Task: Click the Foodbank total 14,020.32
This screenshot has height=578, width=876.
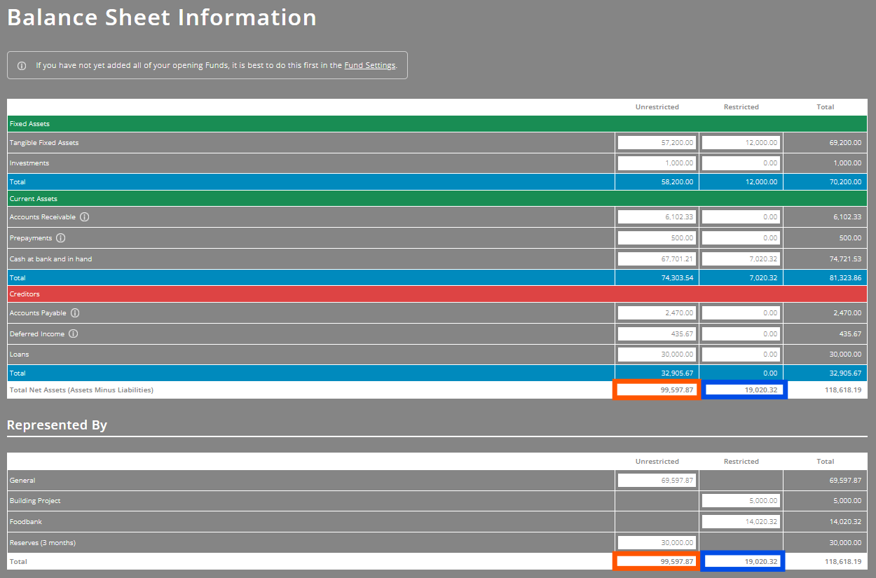Action: [x=845, y=522]
